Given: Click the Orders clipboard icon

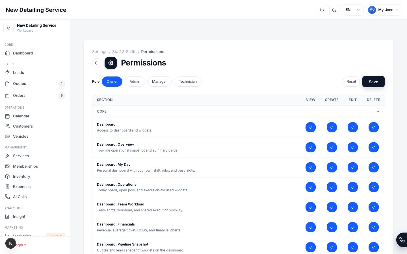Looking at the screenshot, I should pos(7,95).
